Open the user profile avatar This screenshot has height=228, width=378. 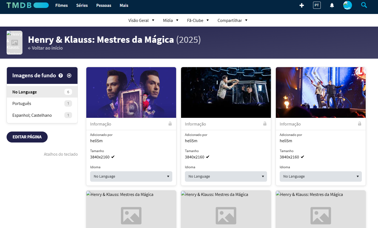click(x=348, y=5)
